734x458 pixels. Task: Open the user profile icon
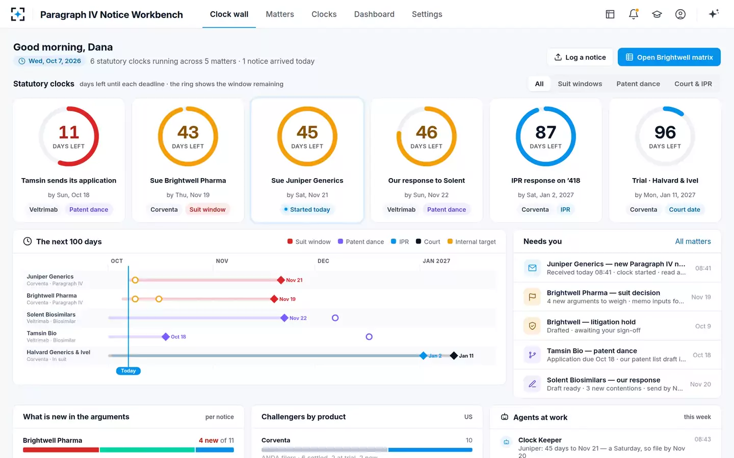[680, 14]
